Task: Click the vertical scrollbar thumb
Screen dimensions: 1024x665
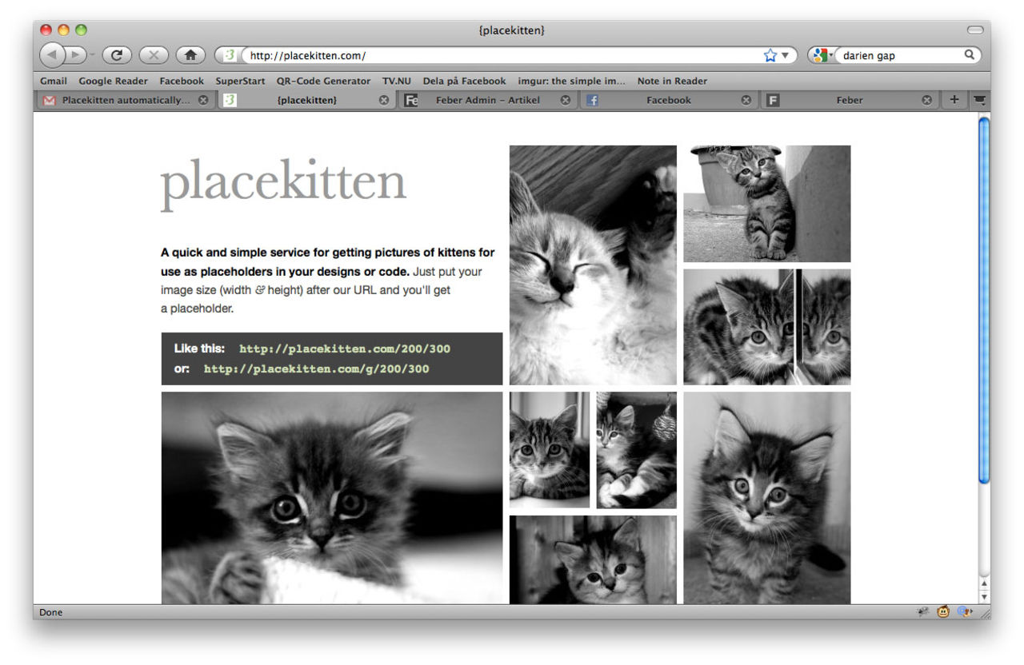Action: point(984,300)
